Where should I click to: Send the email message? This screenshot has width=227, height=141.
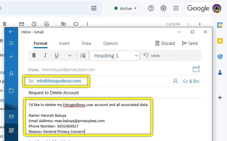pyautogui.click(x=190, y=43)
